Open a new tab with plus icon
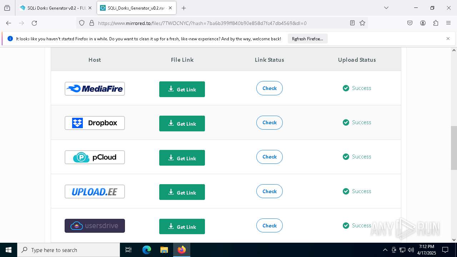457x257 pixels. 184,8
